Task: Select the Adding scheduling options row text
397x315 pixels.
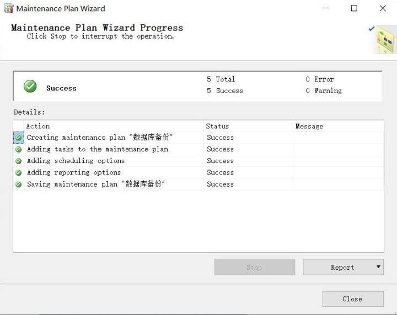Action: click(x=76, y=161)
